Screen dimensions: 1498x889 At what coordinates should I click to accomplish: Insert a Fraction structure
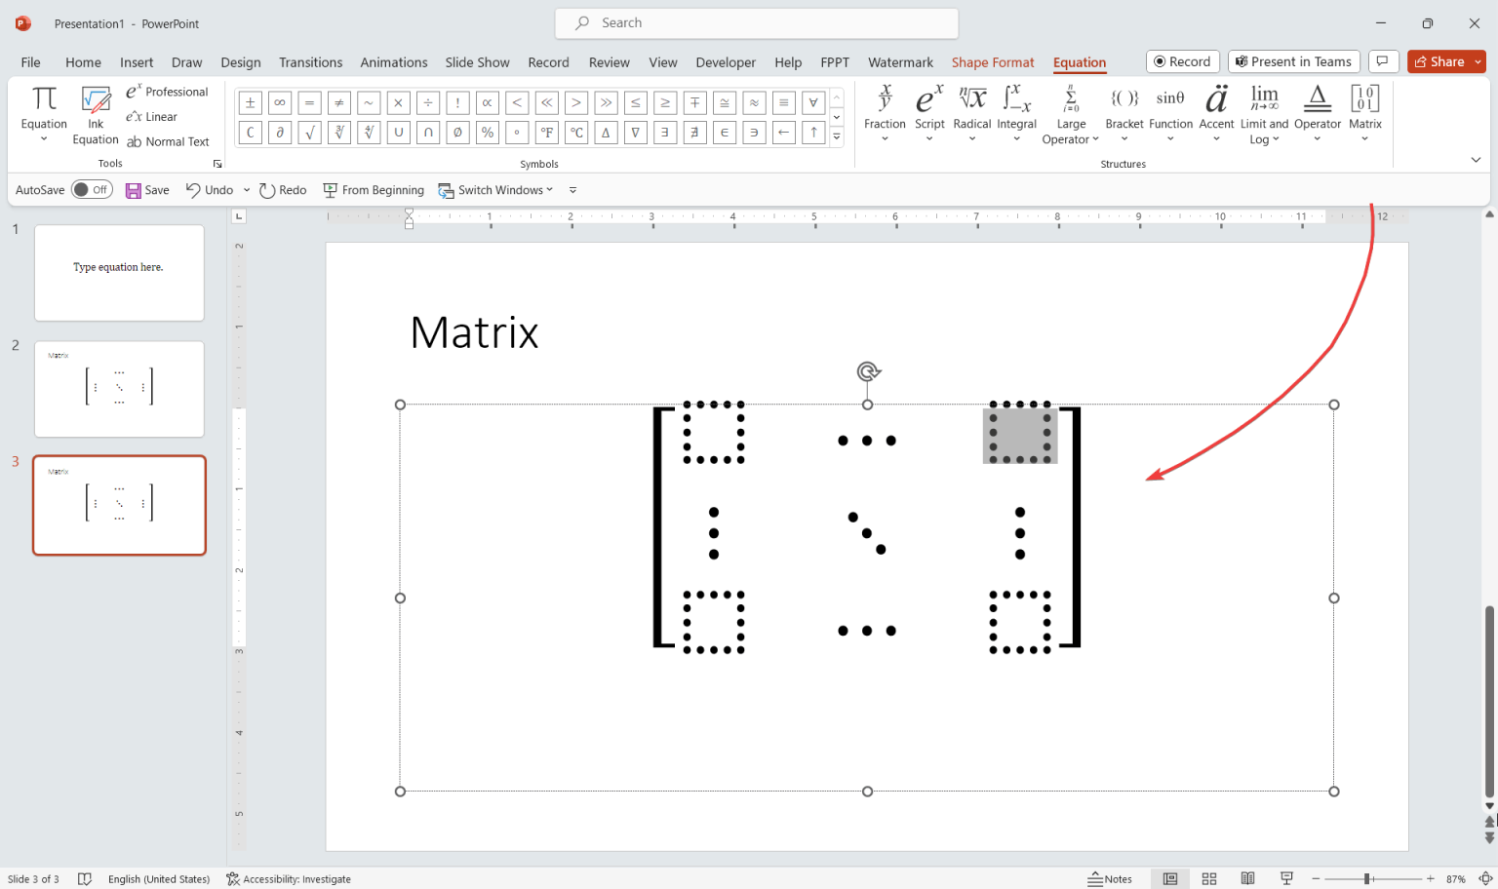point(885,112)
